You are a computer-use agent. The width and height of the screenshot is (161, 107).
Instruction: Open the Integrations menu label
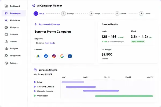(15, 56)
